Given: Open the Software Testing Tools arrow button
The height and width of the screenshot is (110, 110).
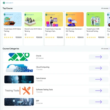Looking at the screenshot, I should 98,91.
